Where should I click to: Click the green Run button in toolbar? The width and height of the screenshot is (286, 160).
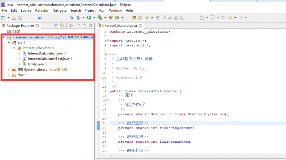coord(89,17)
